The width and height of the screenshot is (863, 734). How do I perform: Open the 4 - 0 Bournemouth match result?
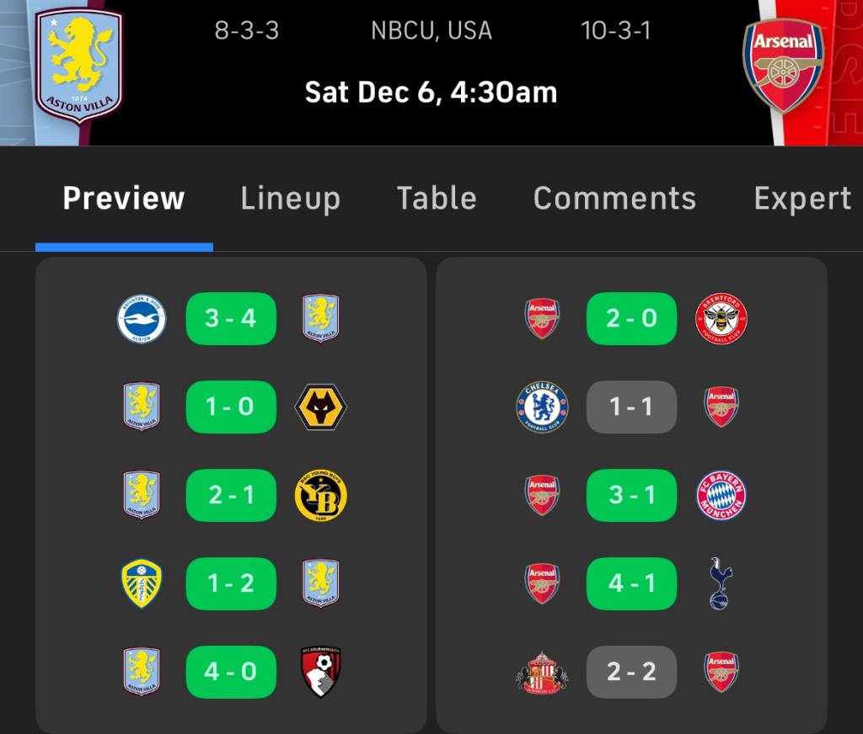point(231,671)
